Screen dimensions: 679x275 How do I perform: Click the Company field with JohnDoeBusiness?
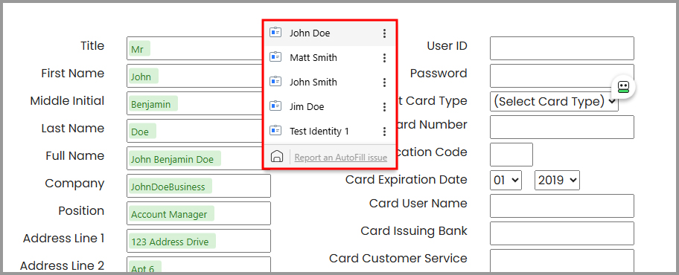199,186
